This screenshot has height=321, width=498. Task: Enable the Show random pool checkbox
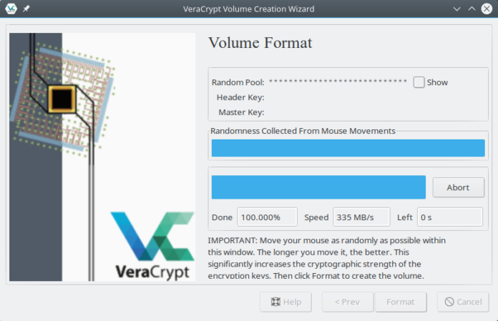[x=419, y=82]
